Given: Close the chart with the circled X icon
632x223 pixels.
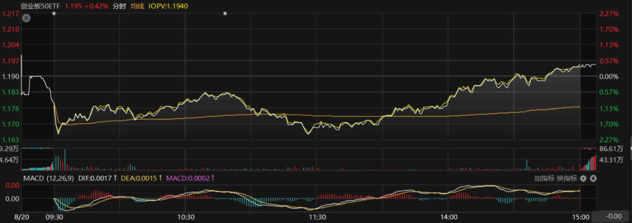Looking at the screenshot, I should (26, 18).
